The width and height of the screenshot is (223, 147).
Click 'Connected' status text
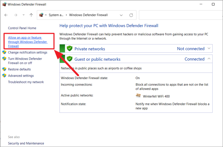click(195, 59)
